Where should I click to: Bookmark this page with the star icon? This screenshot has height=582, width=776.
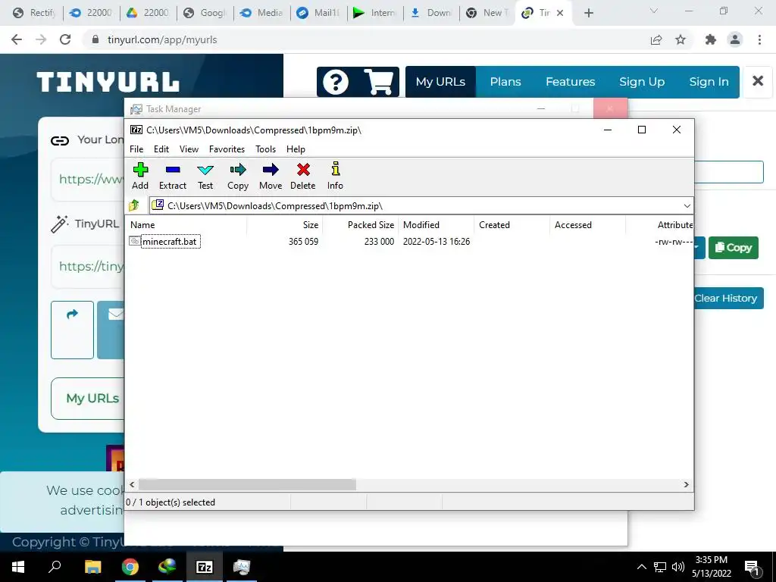coord(681,39)
